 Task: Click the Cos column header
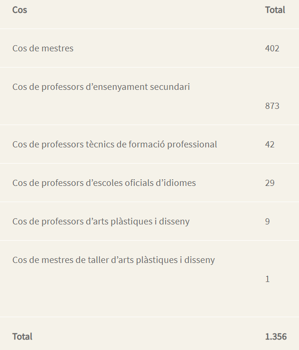20,10
